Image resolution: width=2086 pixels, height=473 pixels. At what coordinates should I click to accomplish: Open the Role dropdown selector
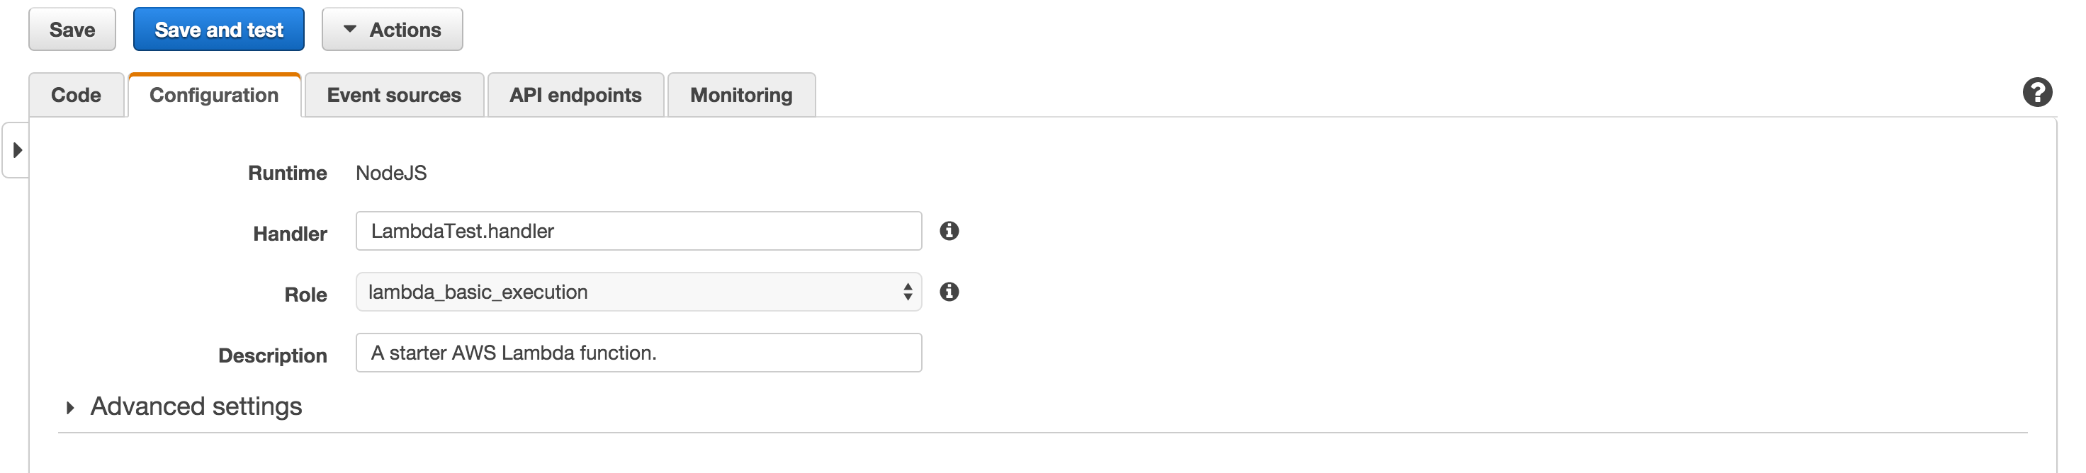click(638, 292)
